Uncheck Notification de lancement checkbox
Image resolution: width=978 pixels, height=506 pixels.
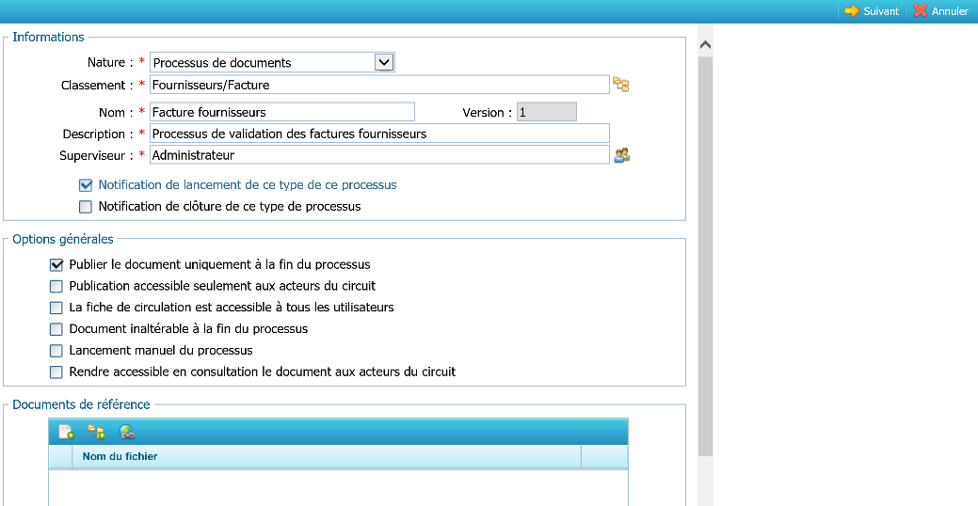click(86, 185)
